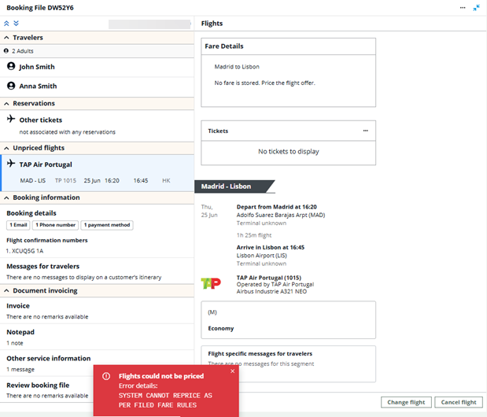Open booking file more options ellipsis
This screenshot has width=487, height=417.
(x=463, y=7)
